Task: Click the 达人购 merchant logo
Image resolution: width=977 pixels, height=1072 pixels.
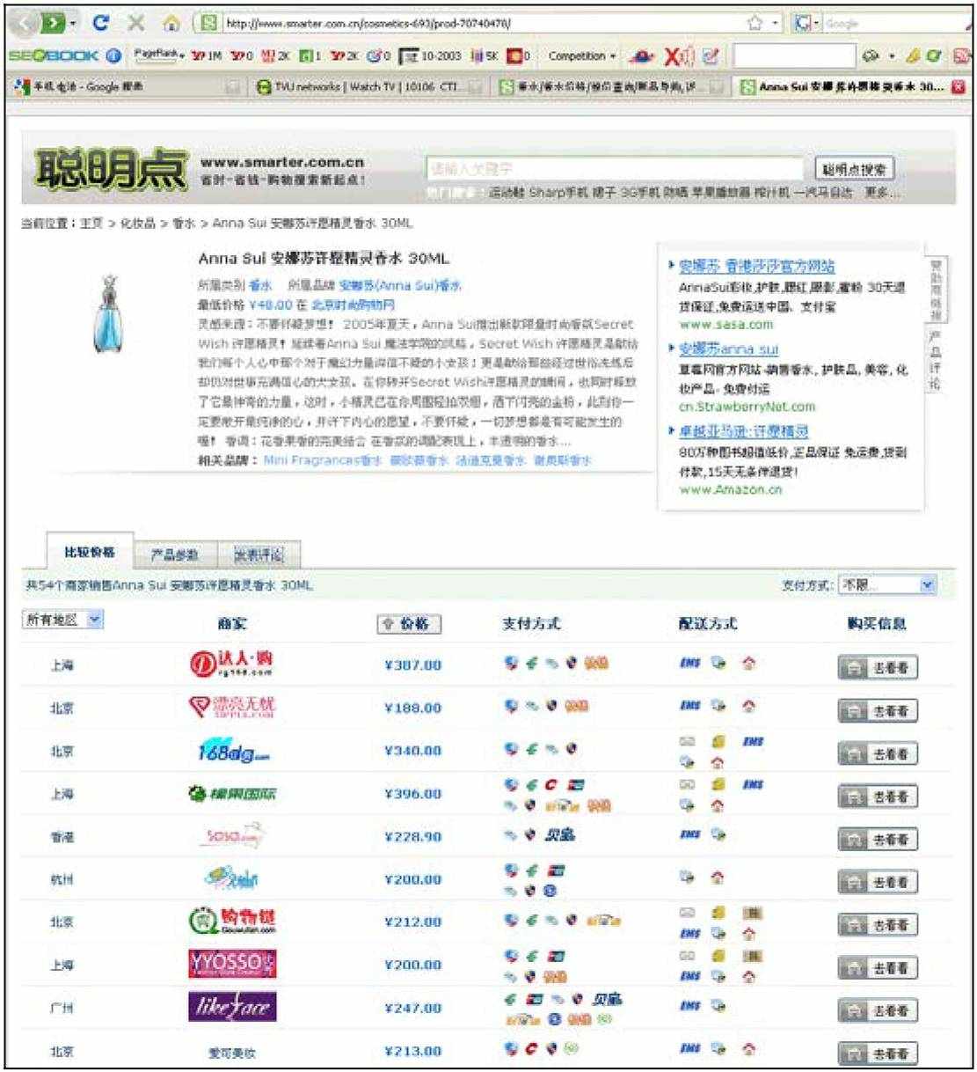Action: point(232,664)
